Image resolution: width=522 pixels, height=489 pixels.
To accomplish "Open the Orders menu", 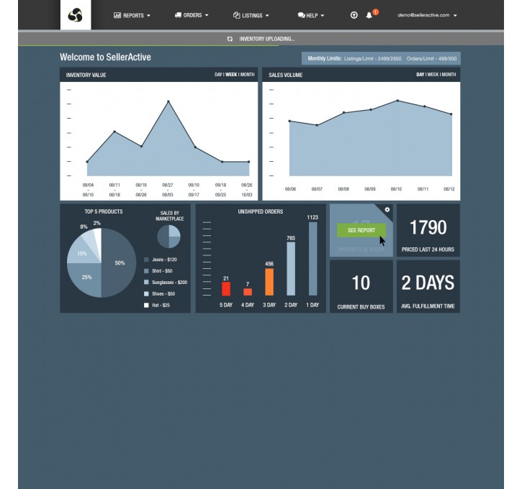I will click(192, 15).
